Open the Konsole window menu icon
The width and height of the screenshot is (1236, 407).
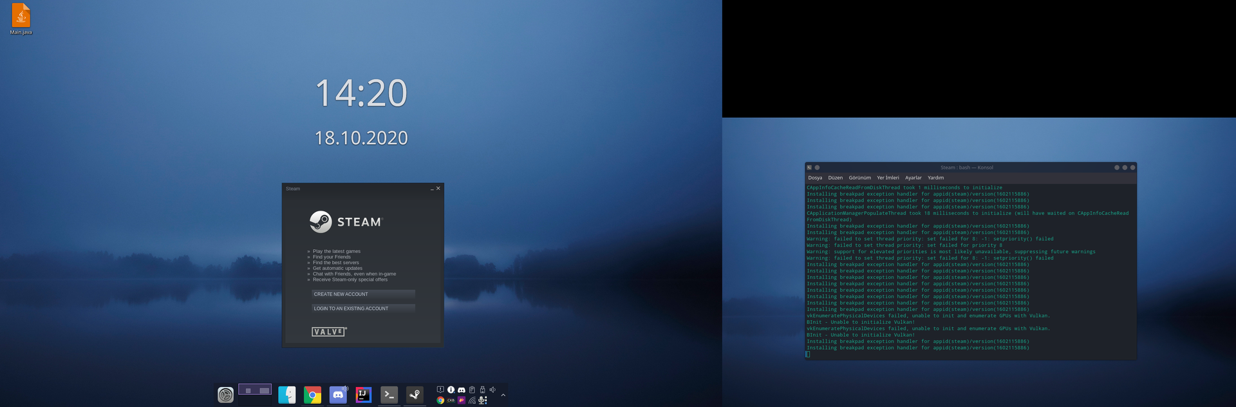809,167
